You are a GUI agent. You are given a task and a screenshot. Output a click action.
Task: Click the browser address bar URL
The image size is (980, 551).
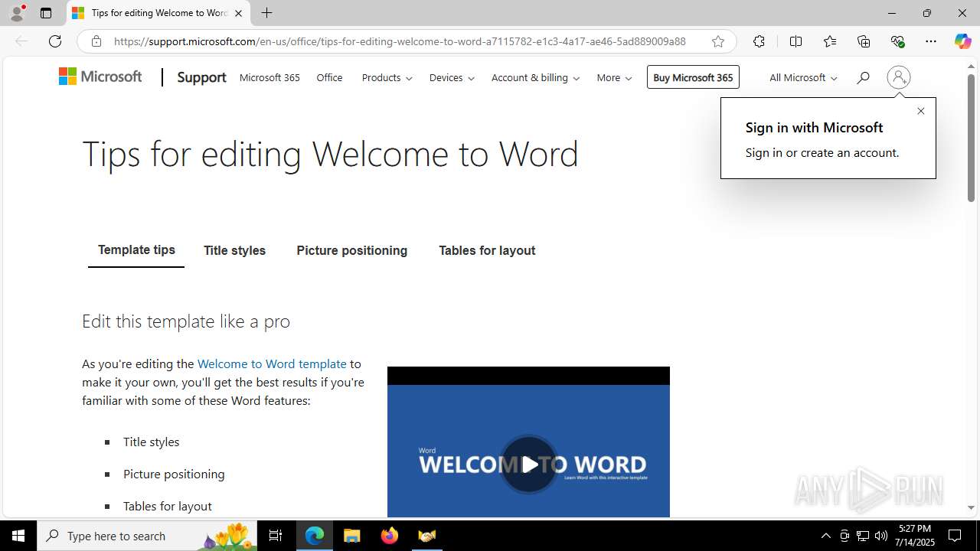[400, 41]
